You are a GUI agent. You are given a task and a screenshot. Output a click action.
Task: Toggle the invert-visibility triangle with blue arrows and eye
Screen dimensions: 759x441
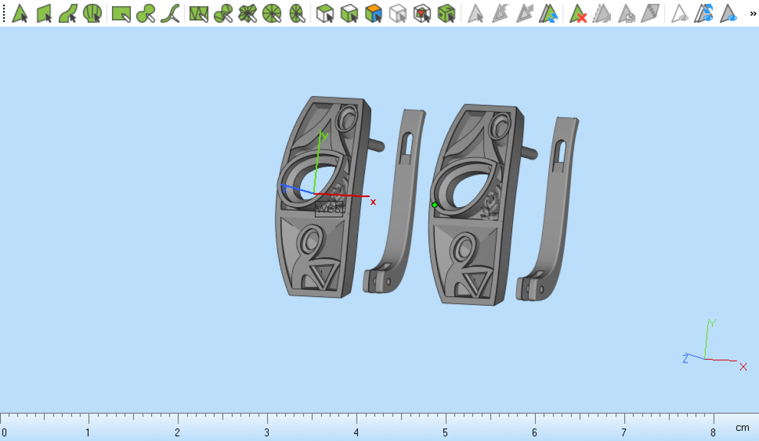coord(704,13)
